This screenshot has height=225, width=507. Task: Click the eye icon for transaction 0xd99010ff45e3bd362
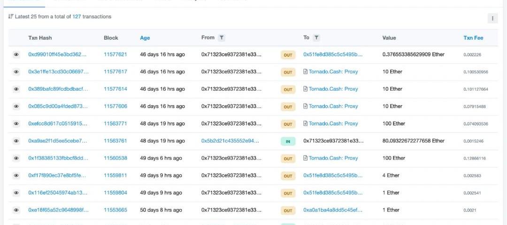16,55
